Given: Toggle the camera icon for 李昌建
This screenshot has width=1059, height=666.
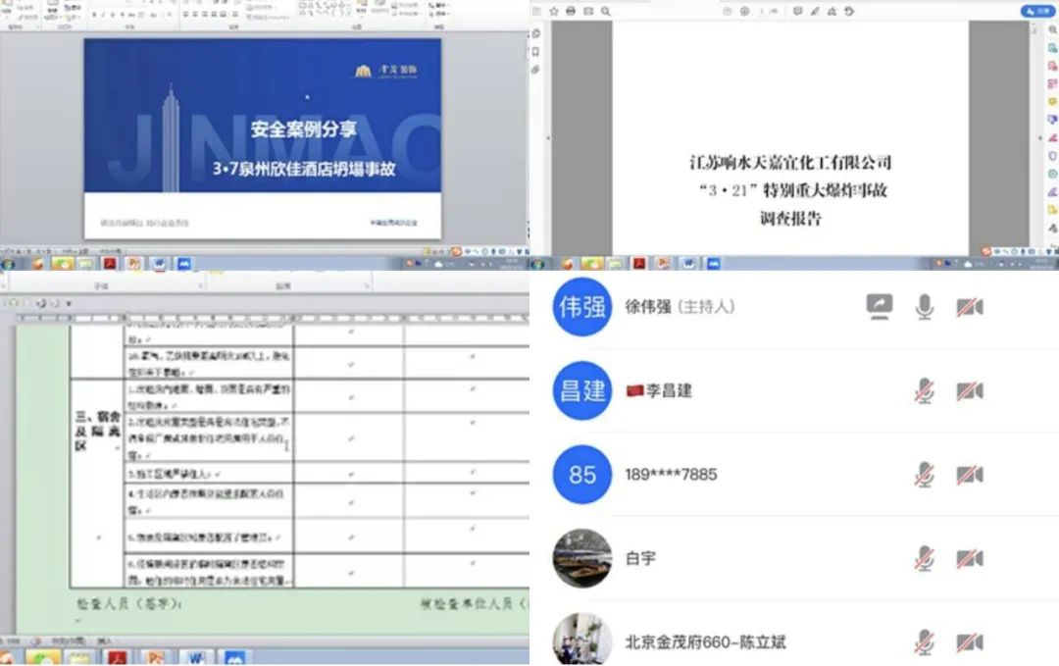Looking at the screenshot, I should [970, 391].
